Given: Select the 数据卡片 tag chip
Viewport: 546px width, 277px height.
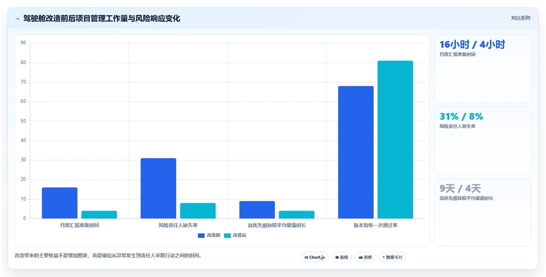Looking at the screenshot, I should [x=393, y=257].
